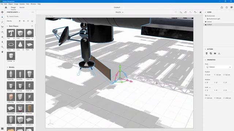Open the Object menu

[x=11, y=4]
